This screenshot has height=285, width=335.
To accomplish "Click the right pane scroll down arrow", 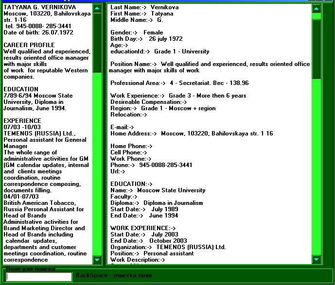I will pos(316,259).
